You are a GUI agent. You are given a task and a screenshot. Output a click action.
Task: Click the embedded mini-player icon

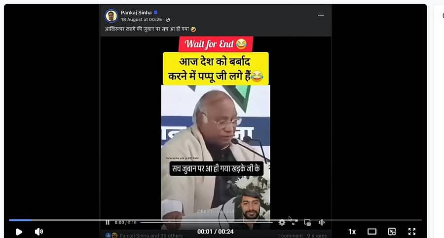[307, 222]
